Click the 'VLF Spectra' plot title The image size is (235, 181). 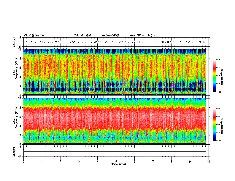34,35
